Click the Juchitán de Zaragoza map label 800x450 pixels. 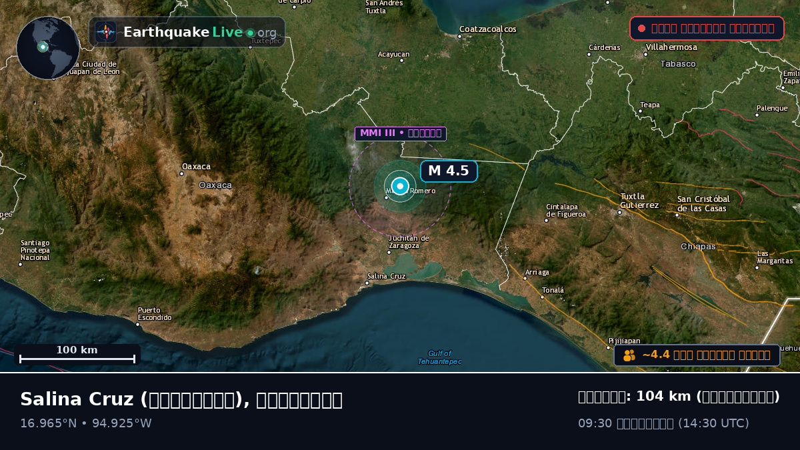point(409,241)
